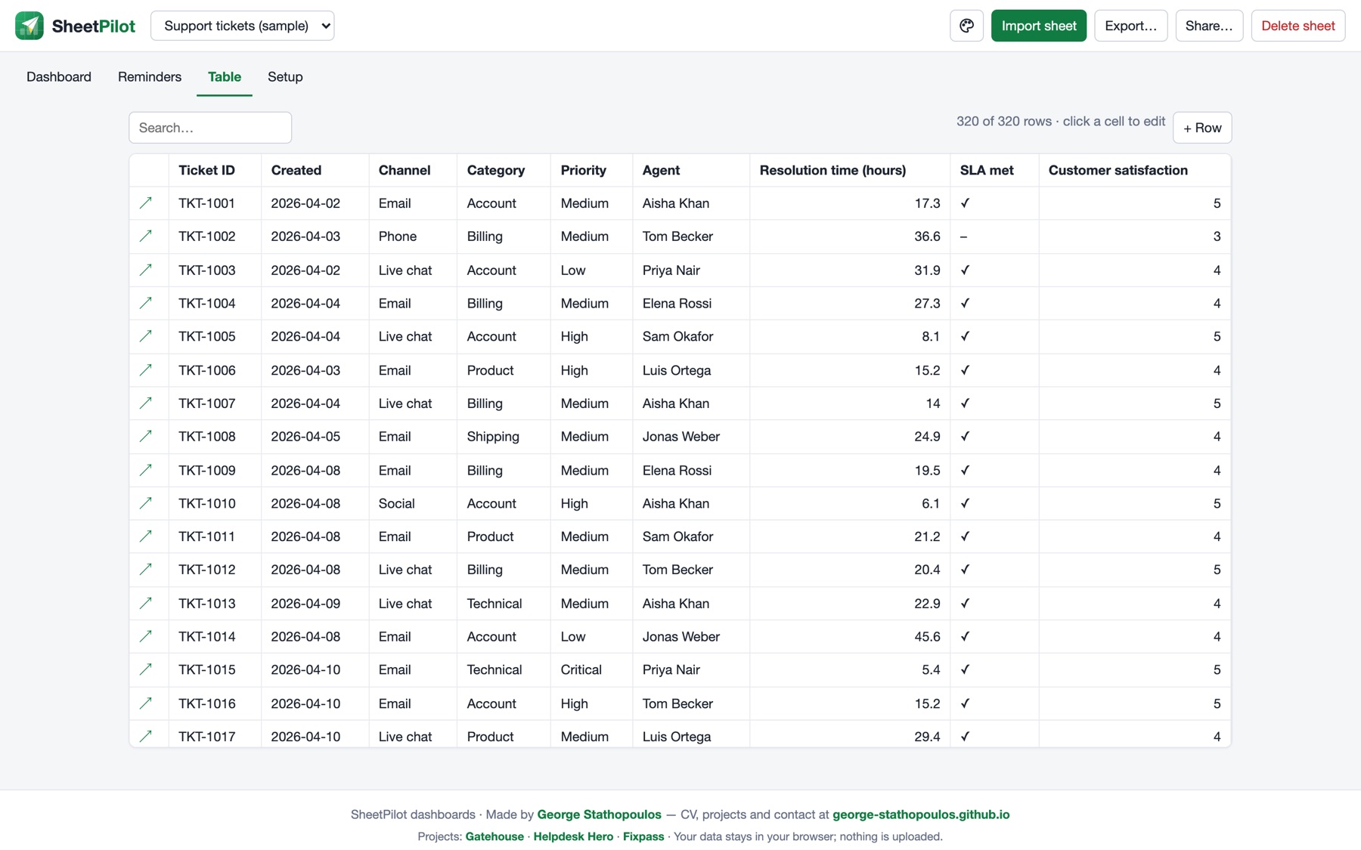Toggle SLA met checkmark for TKT-1010
The width and height of the screenshot is (1361, 850).
965,503
